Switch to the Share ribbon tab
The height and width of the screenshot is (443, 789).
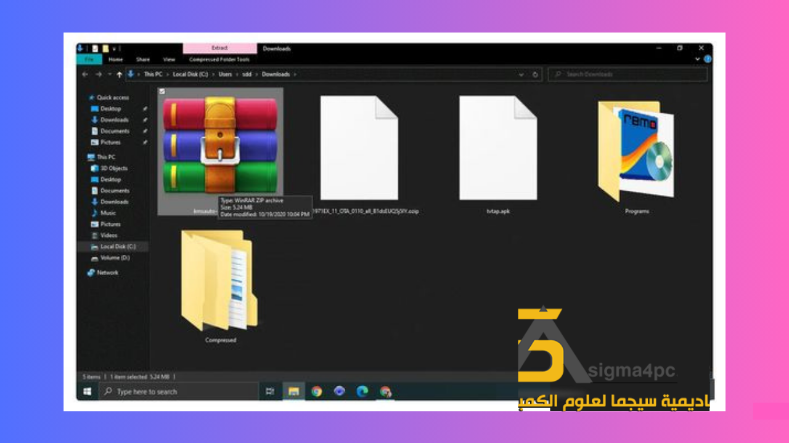click(143, 60)
